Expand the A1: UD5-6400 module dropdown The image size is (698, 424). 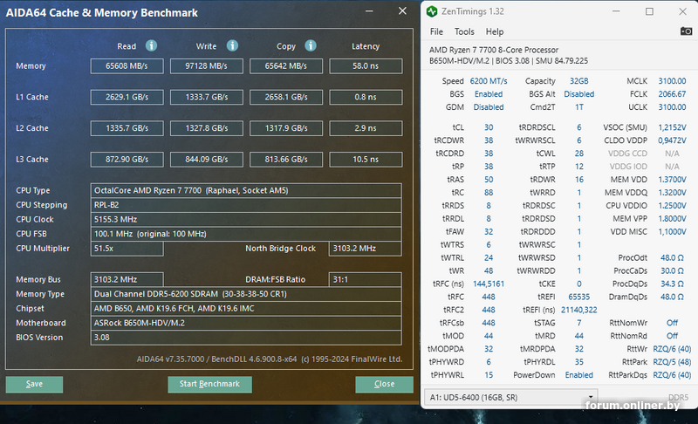click(511, 397)
